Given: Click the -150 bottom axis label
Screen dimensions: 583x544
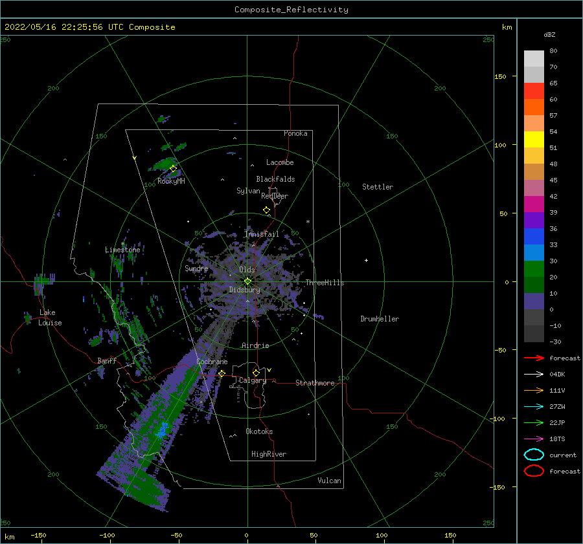Looking at the screenshot, I should point(38,535).
